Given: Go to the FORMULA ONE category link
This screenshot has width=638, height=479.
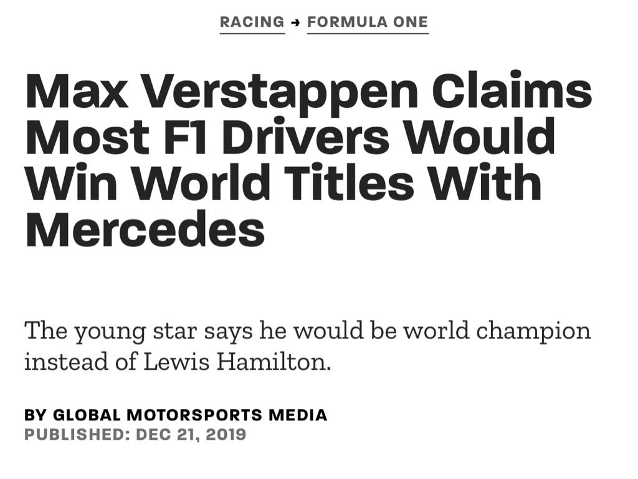Looking at the screenshot, I should 368,22.
